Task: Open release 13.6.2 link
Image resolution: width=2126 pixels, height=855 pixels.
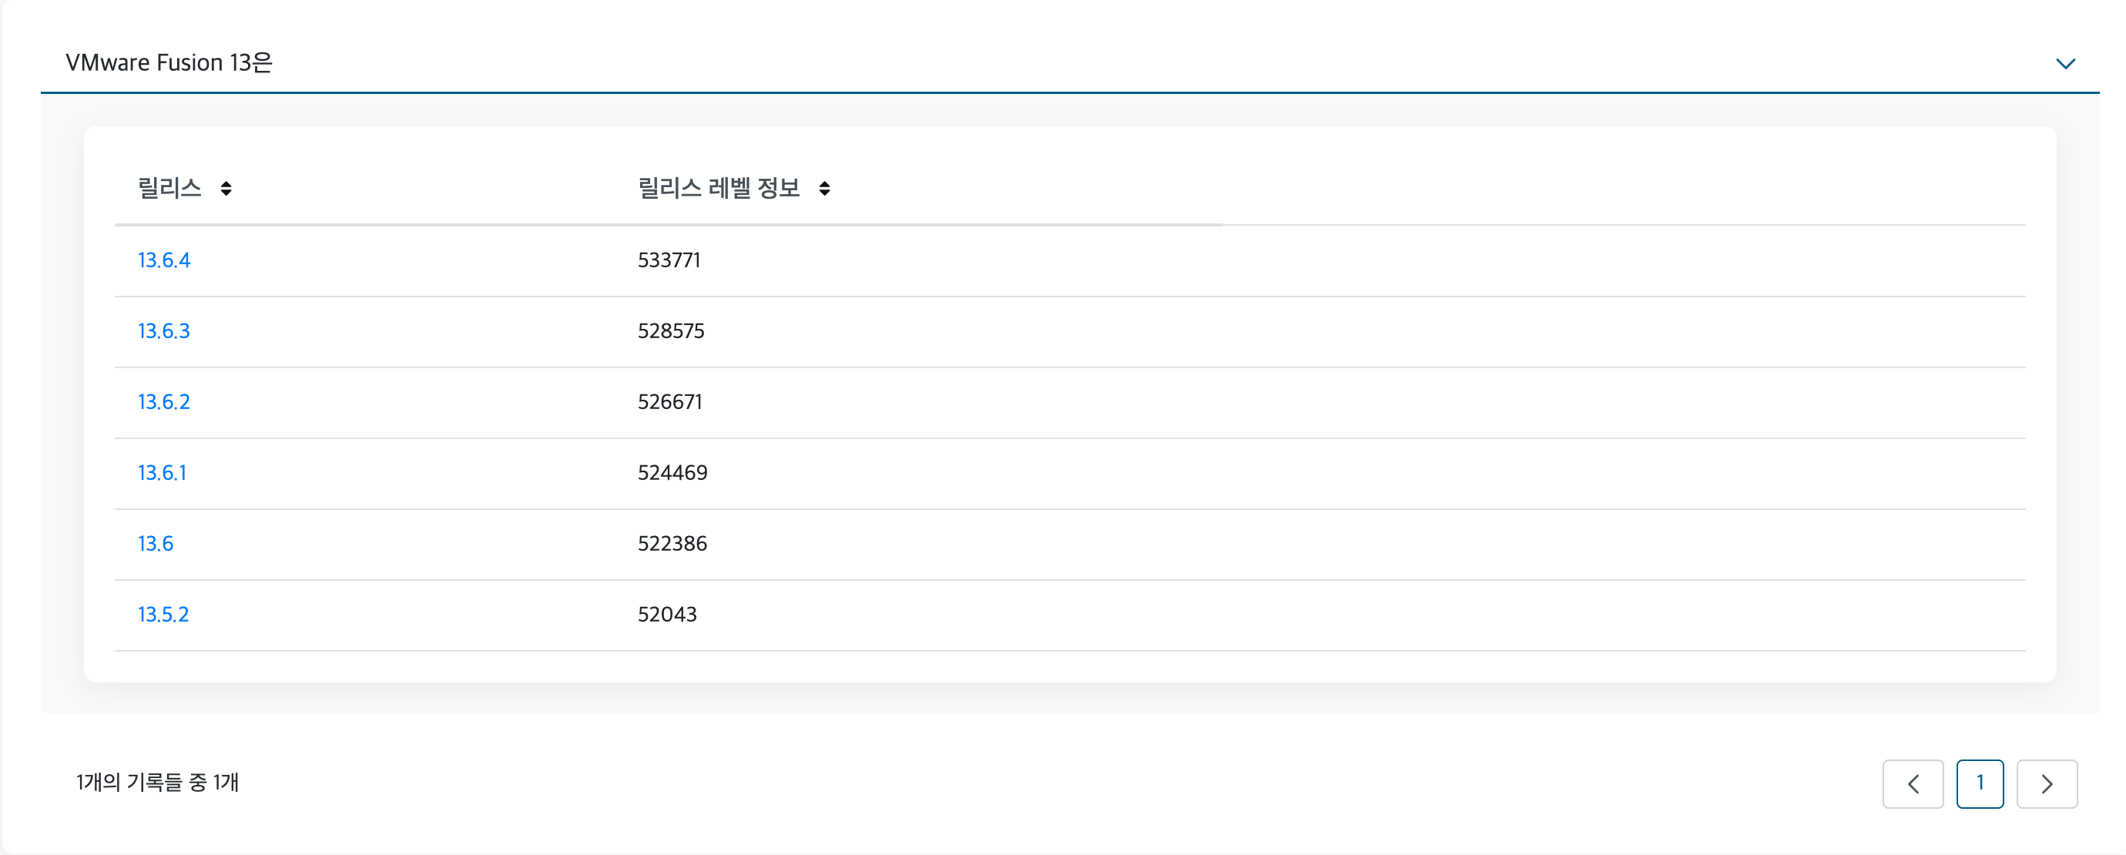Action: (x=164, y=403)
